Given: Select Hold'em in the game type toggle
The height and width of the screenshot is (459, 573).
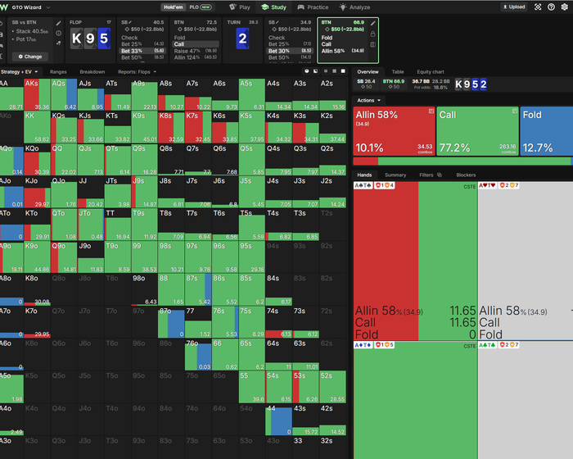Looking at the screenshot, I should tap(174, 7).
